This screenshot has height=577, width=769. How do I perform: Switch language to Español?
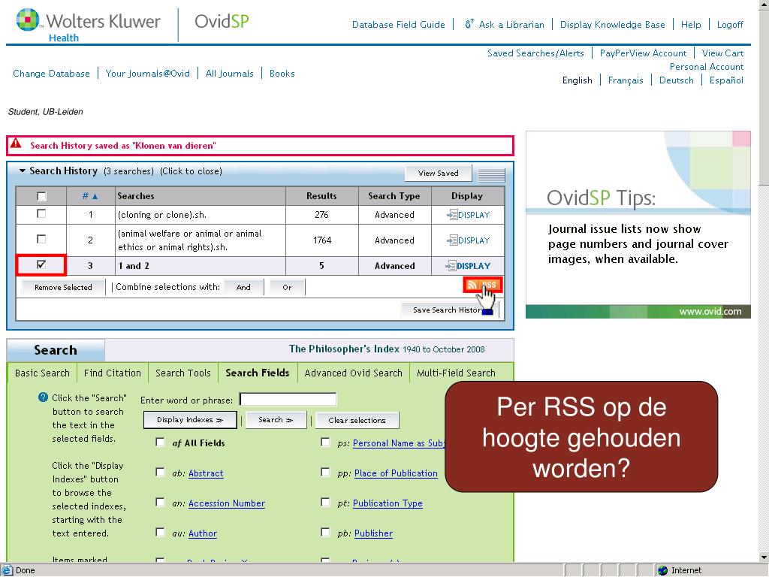[726, 80]
